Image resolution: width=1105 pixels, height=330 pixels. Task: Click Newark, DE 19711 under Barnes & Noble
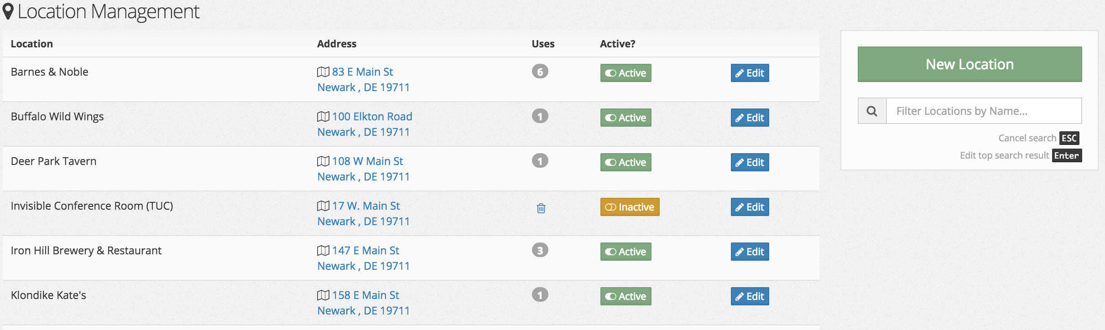pos(364,88)
